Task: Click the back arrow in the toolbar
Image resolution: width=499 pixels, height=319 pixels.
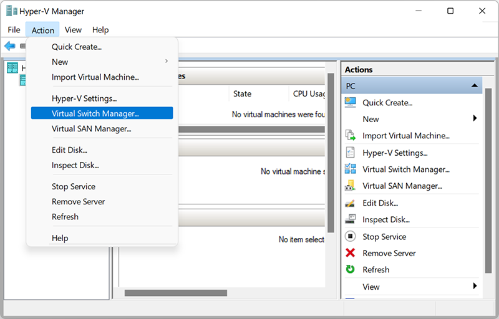Action: point(9,46)
